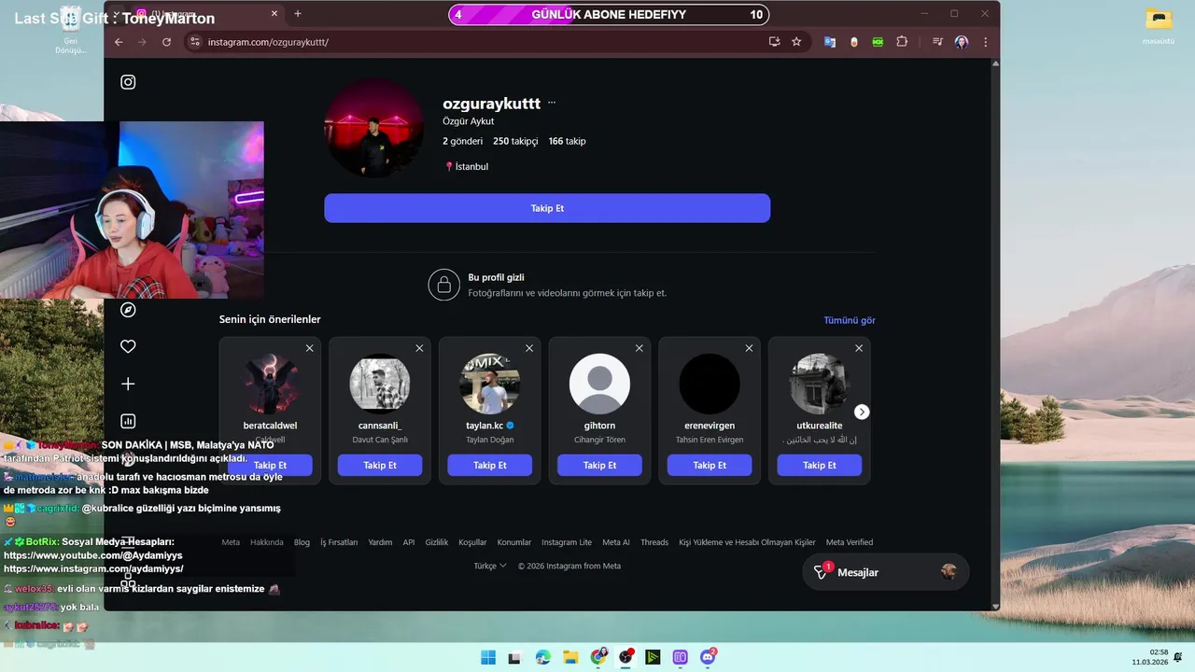1195x672 pixels.
Task: Dismiss the cannsanli_ suggestion card
Action: tap(419, 348)
